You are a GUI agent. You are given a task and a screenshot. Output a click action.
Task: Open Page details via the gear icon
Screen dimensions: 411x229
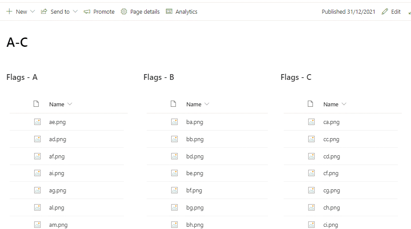124,11
